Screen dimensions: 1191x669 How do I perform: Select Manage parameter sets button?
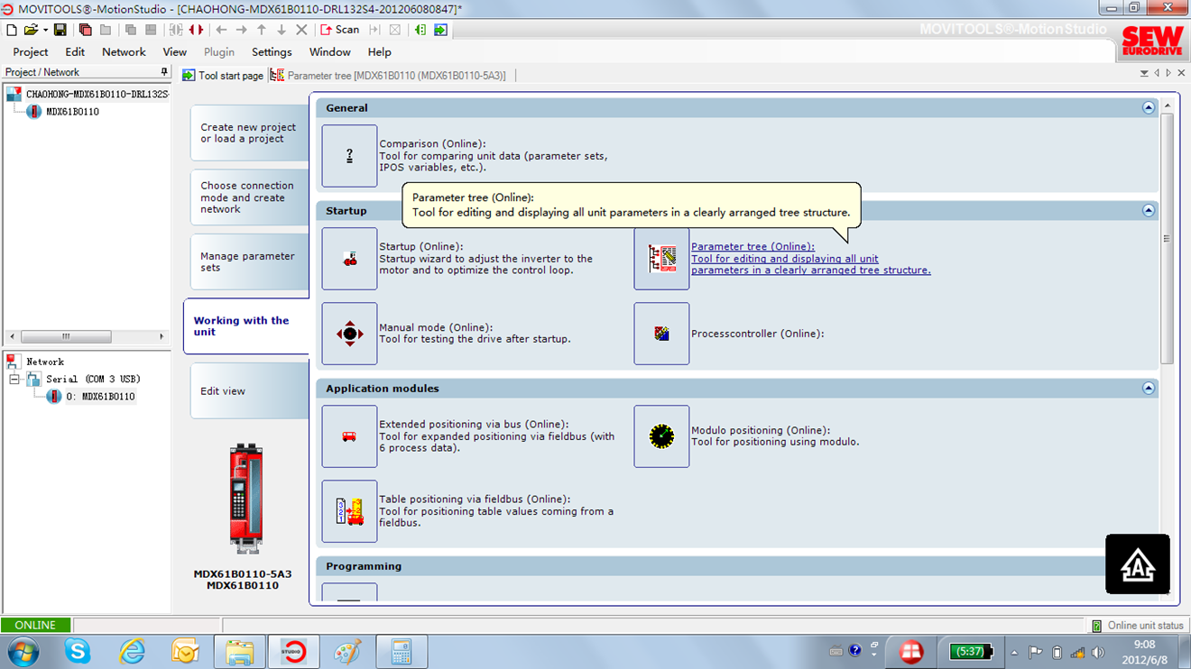(x=247, y=261)
